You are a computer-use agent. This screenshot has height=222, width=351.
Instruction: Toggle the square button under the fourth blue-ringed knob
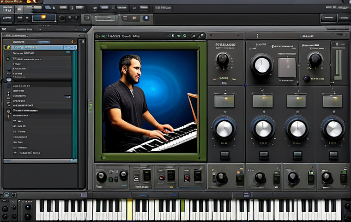pos(333,155)
